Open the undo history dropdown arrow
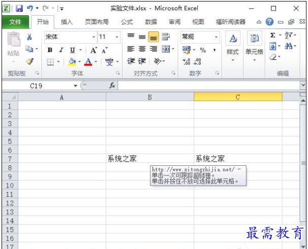This screenshot has width=308, height=249. (37, 8)
